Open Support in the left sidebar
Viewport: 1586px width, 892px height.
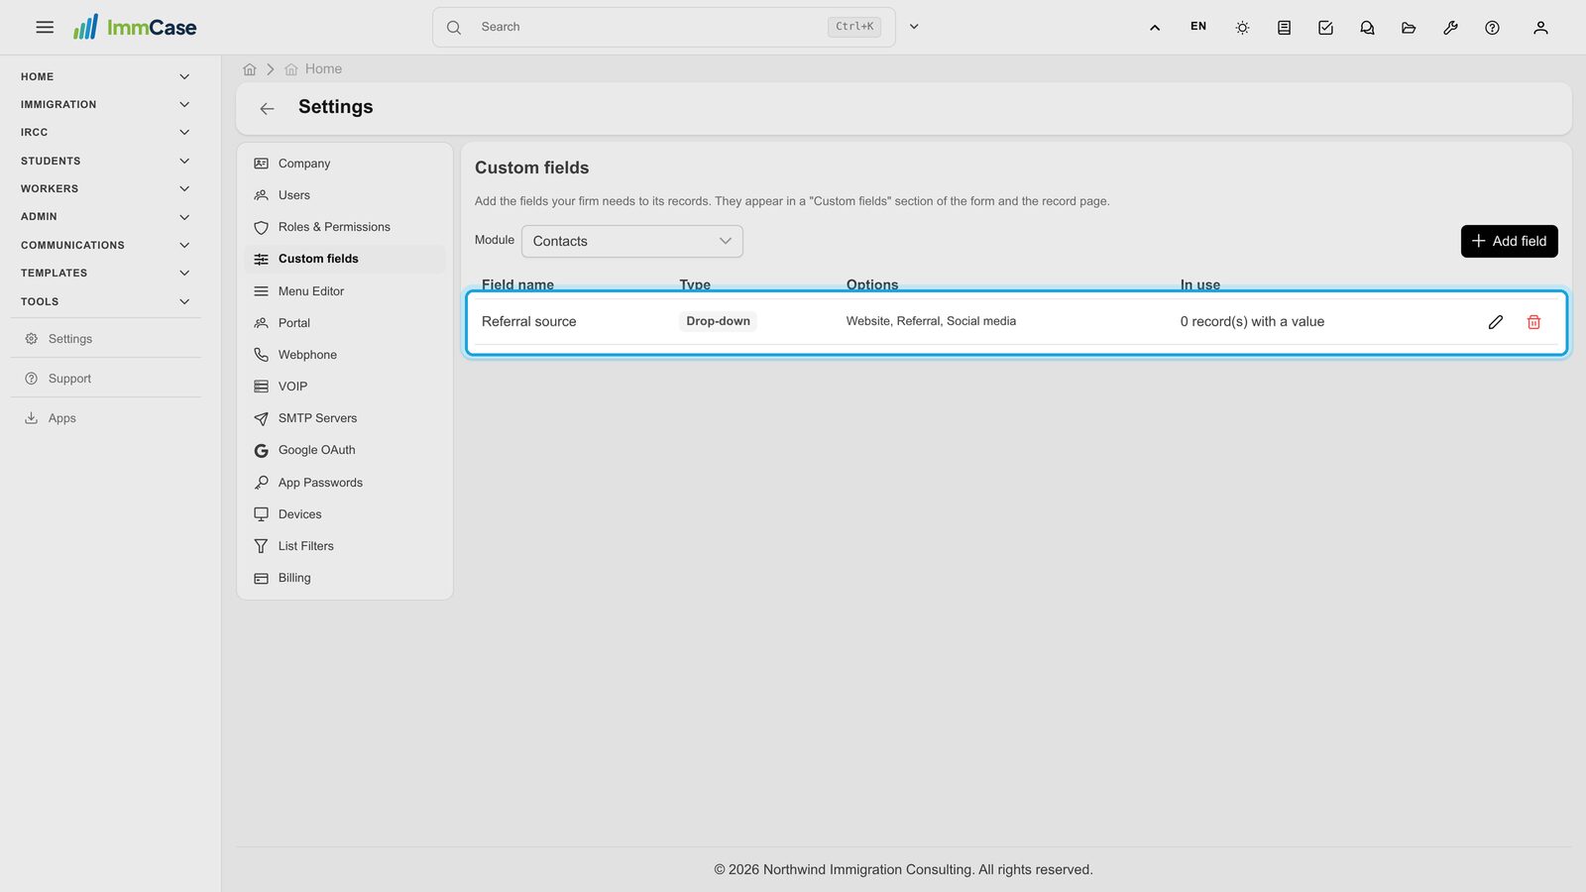[x=105, y=379]
